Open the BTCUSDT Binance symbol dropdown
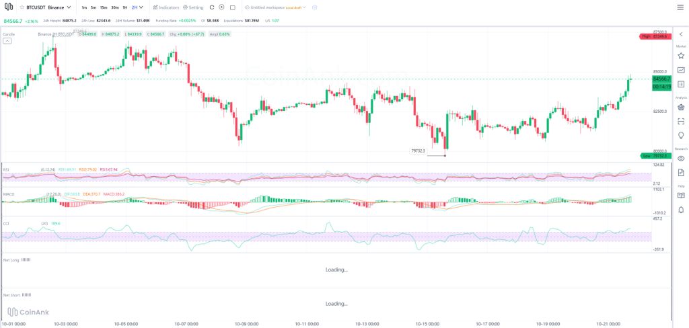The height and width of the screenshot is (328, 689). 48,7
